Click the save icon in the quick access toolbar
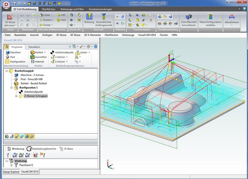 coord(15,3)
